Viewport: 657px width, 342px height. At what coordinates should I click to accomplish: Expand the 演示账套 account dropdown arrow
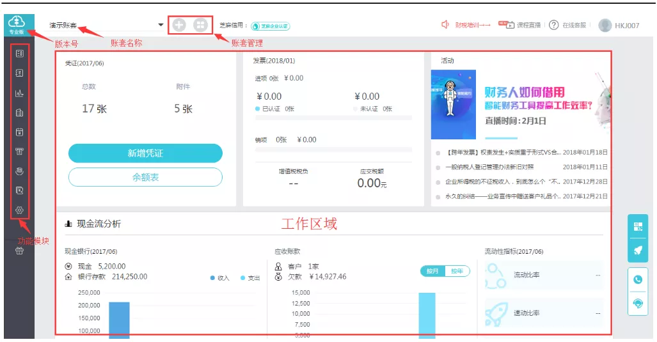[x=161, y=26]
